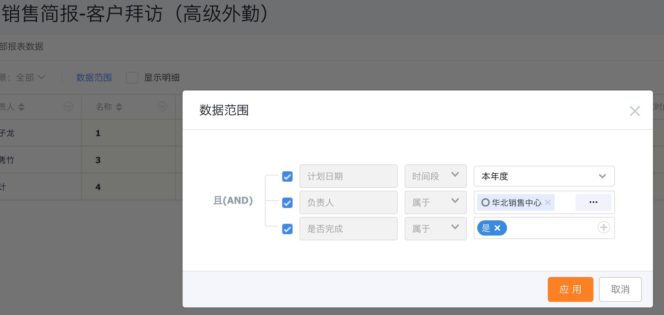Toggle the 是否完成 condition checkbox
The height and width of the screenshot is (315, 664).
point(287,229)
